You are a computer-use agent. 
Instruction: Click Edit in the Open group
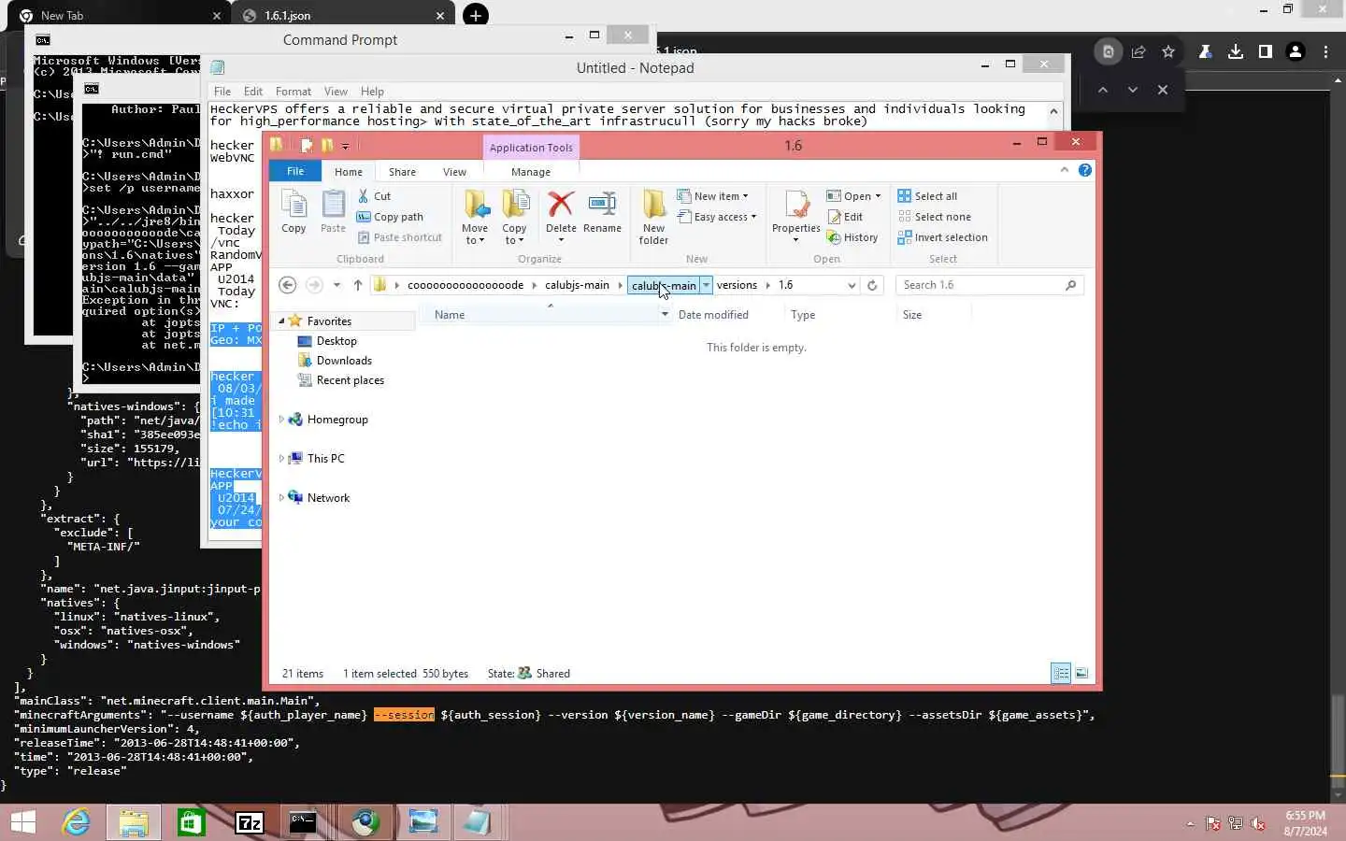tap(845, 217)
